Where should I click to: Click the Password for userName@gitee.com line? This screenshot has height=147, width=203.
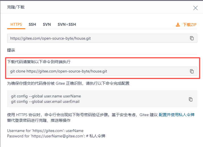pos(56,136)
